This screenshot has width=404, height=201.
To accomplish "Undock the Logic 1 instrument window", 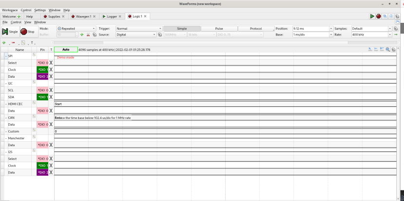I will 397,22.
